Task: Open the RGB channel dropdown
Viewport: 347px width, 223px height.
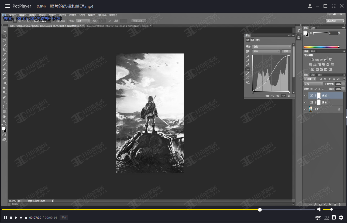Action: point(266,51)
